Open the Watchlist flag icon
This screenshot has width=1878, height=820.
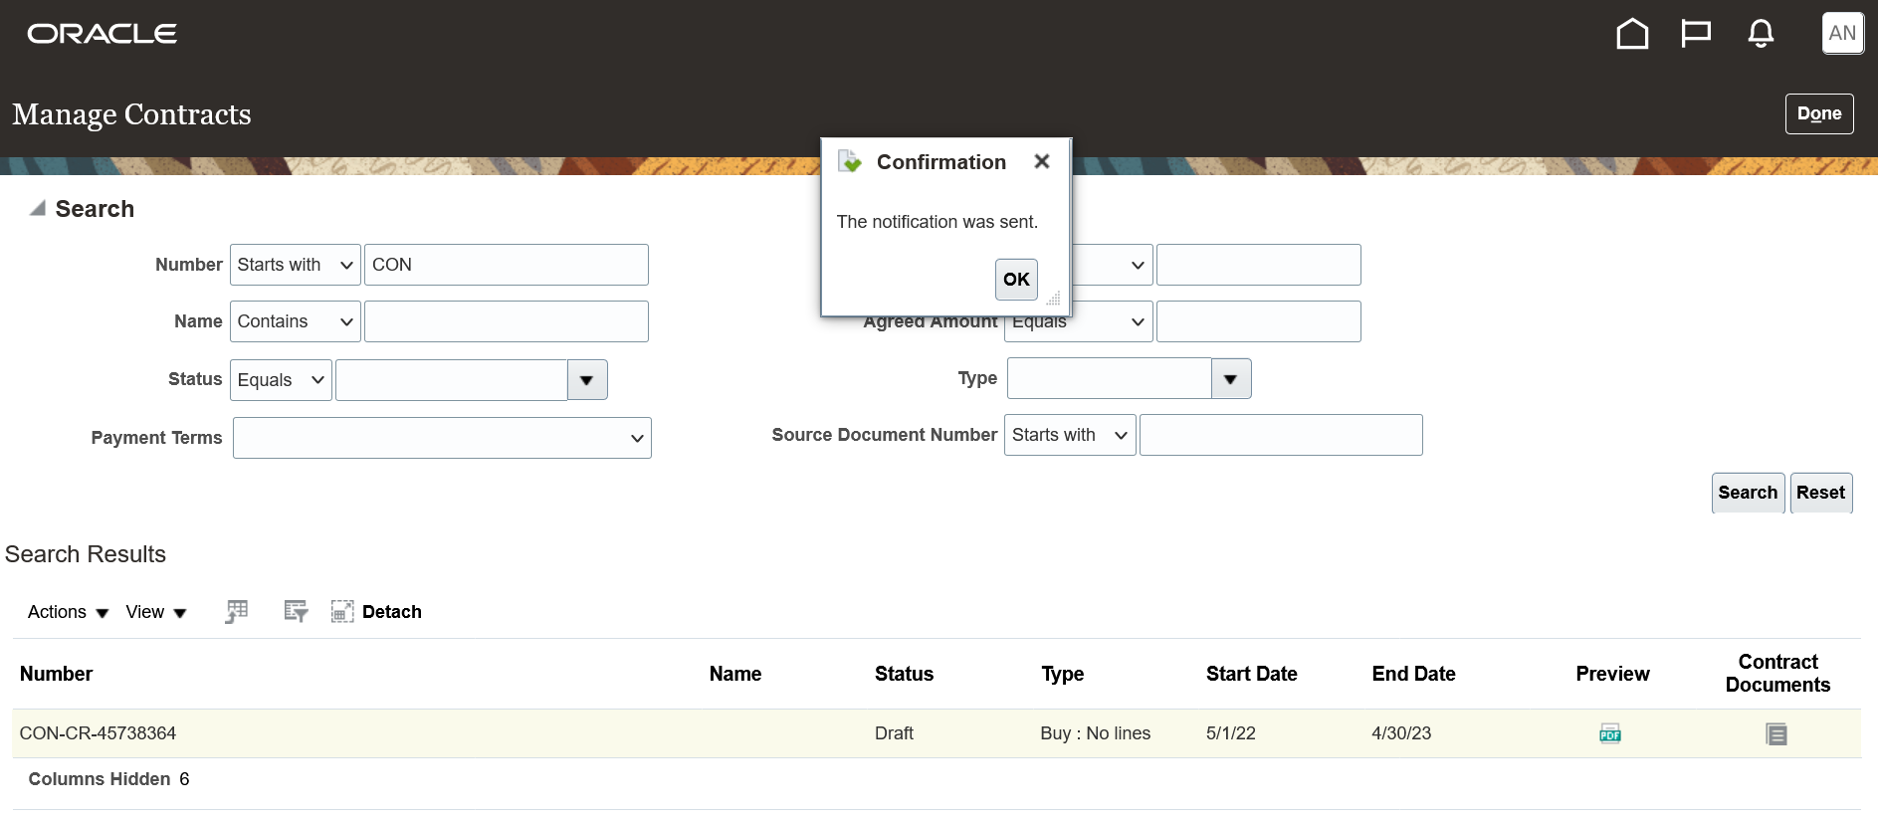coord(1696,34)
